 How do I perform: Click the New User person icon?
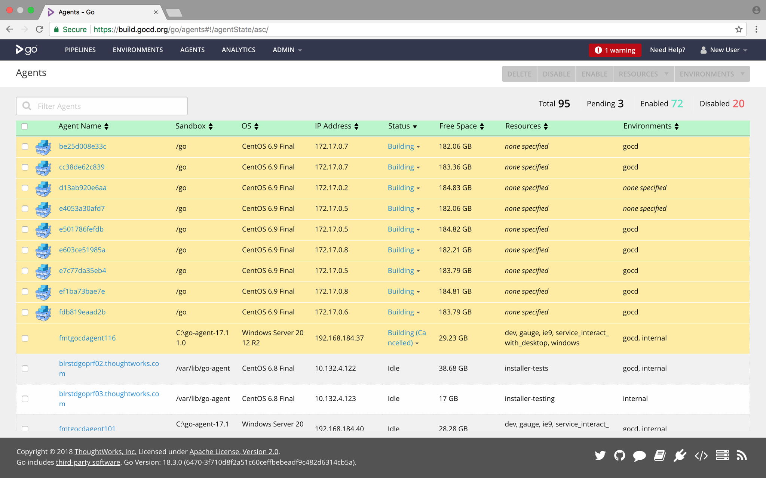(703, 50)
